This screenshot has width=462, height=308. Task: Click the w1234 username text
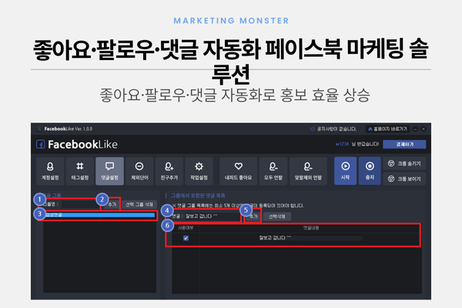[x=342, y=144]
